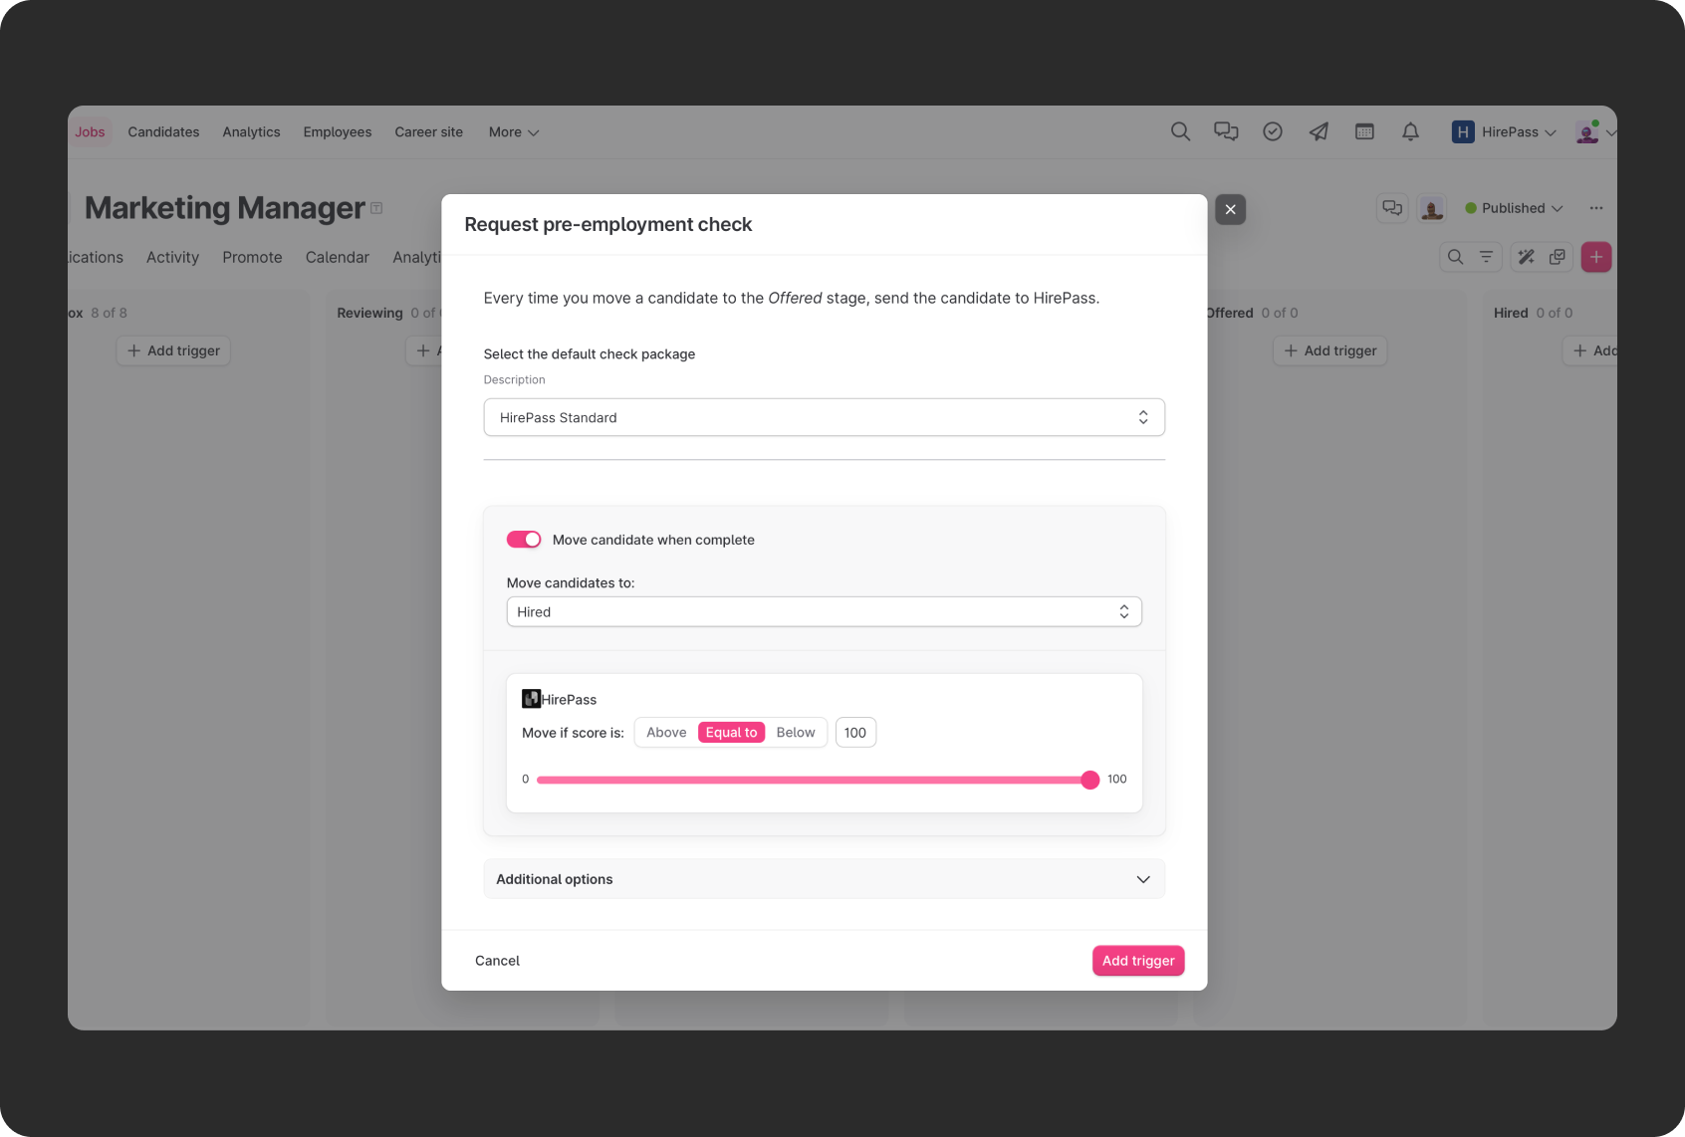Switch to the job Calendar tab
The height and width of the screenshot is (1137, 1685).
[x=338, y=257]
